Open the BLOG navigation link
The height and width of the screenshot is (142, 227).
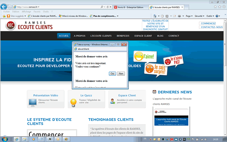tap(160, 36)
